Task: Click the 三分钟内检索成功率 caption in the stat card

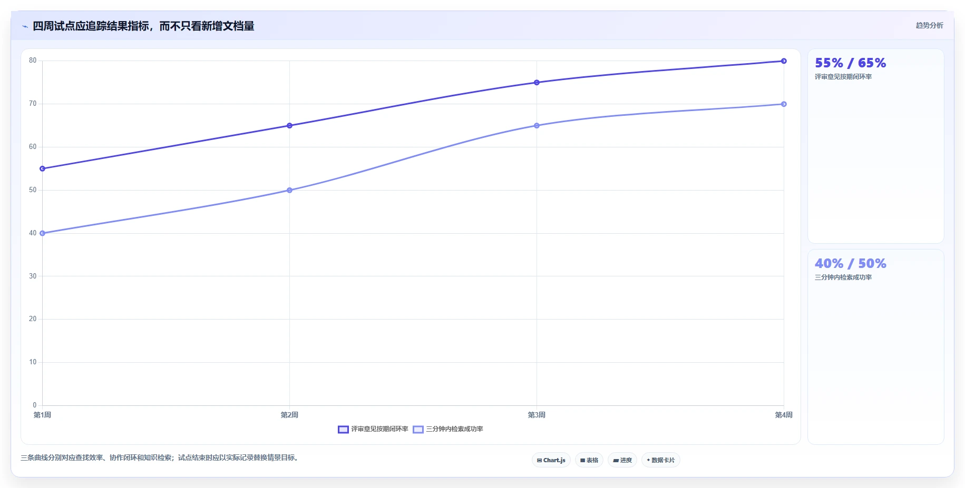Action: (x=843, y=277)
